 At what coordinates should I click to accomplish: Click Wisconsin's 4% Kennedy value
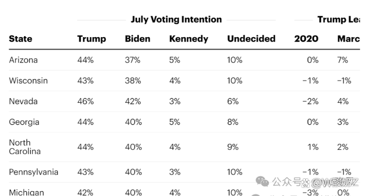175,81
